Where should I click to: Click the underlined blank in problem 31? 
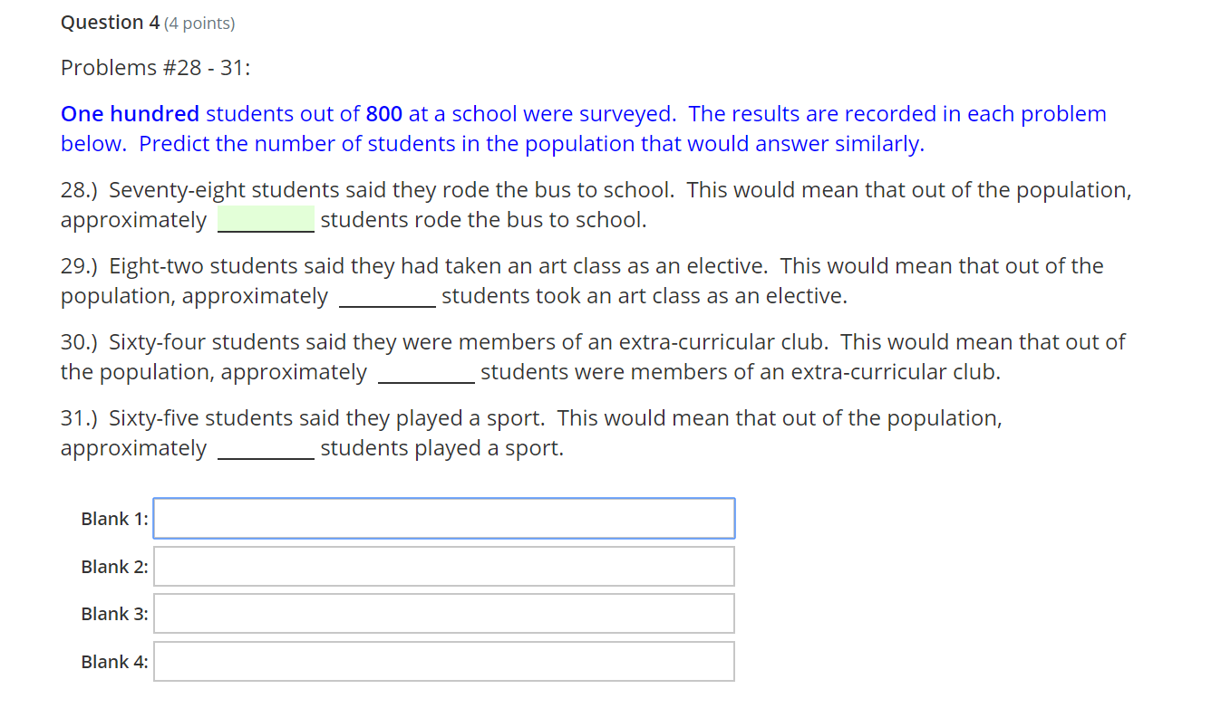point(266,449)
